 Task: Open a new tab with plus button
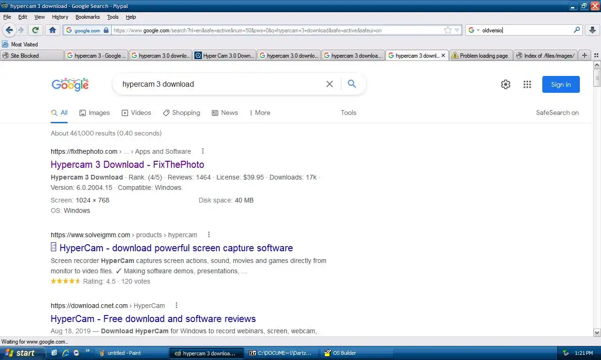click(585, 55)
